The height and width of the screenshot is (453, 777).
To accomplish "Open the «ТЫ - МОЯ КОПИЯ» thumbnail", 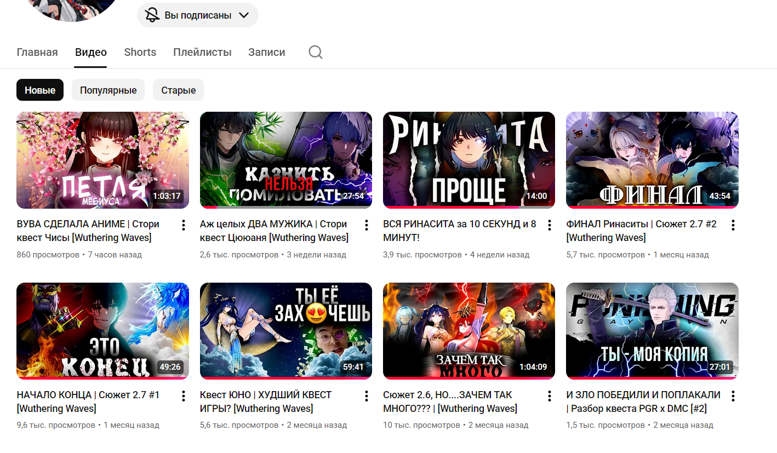I will [x=652, y=331].
